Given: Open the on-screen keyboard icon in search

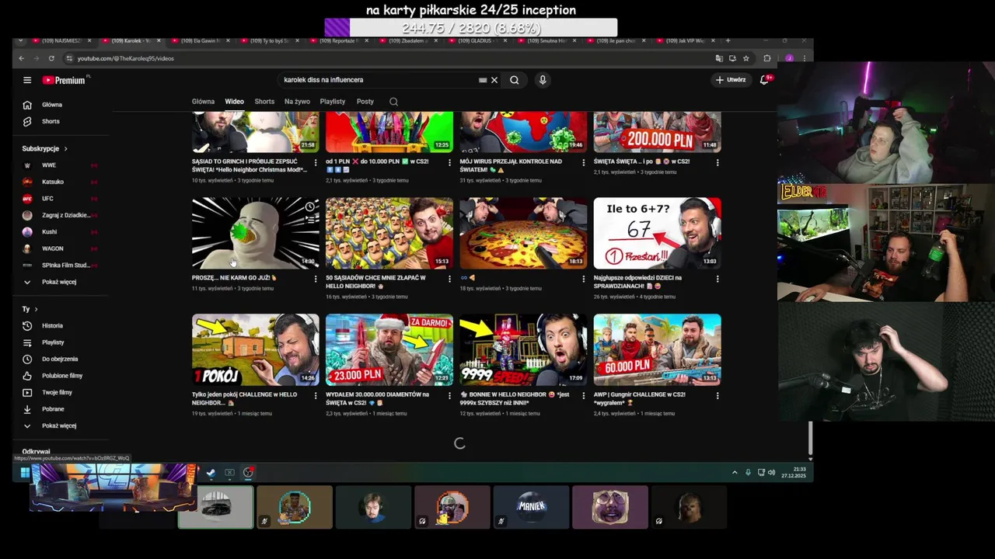Looking at the screenshot, I should tap(483, 80).
